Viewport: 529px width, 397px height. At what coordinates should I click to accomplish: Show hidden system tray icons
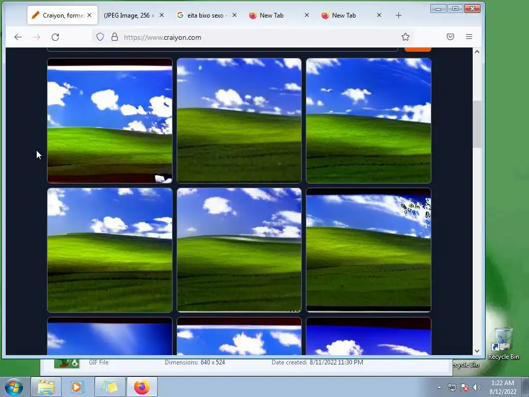439,387
